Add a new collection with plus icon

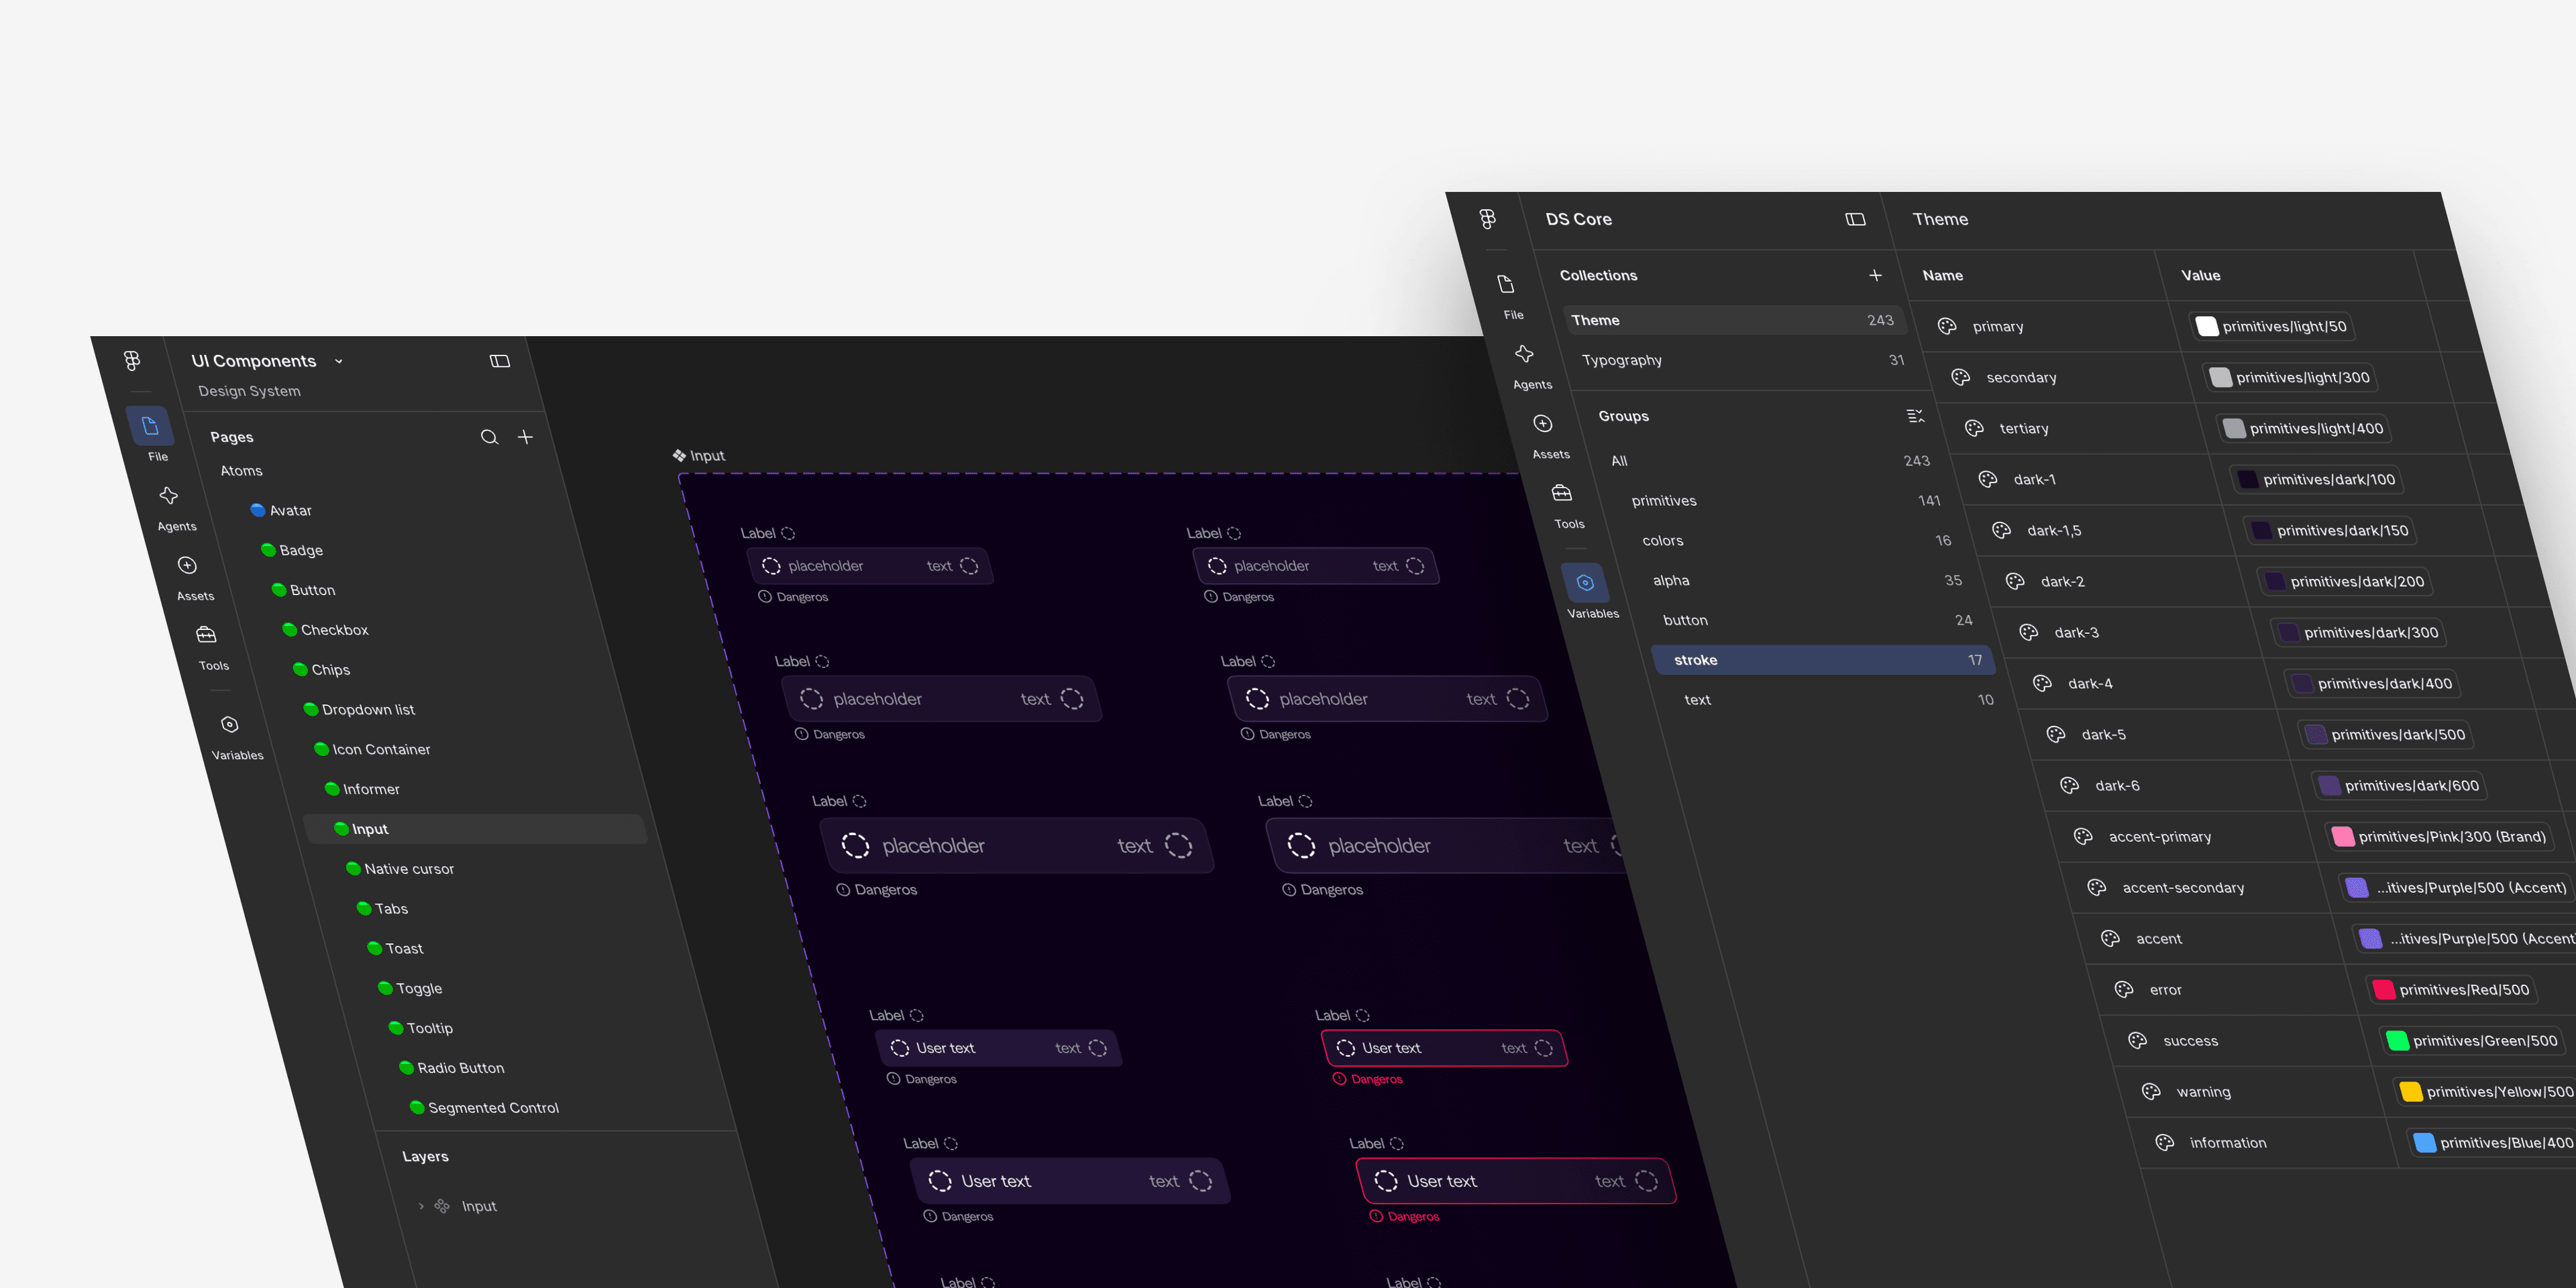(x=1875, y=275)
